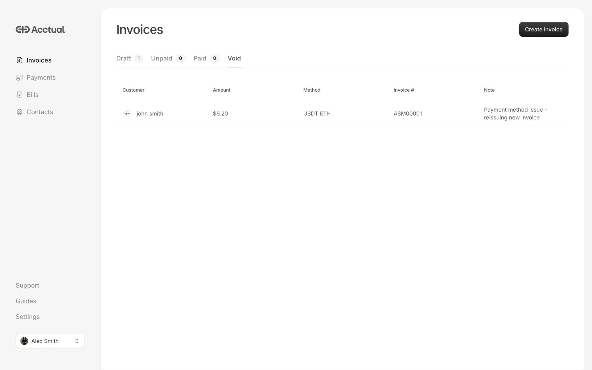Open the Guides link
This screenshot has width=592, height=370.
pyautogui.click(x=26, y=301)
